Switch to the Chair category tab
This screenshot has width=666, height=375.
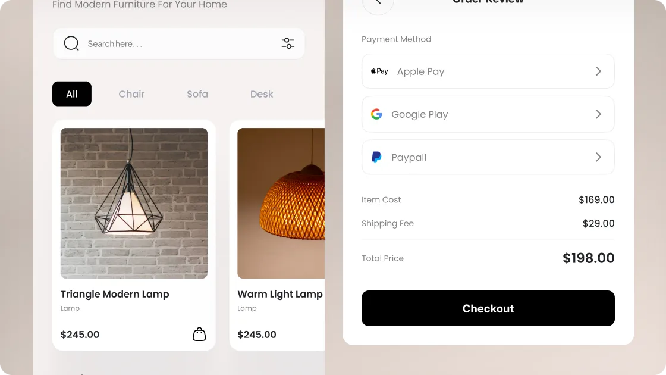pos(131,94)
